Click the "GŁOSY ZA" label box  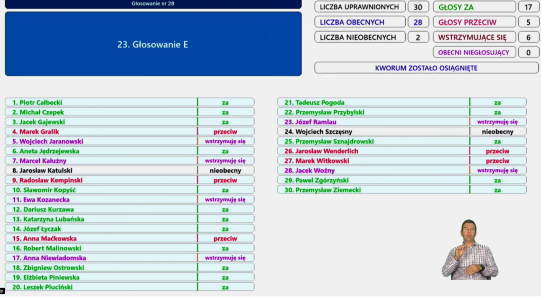pyautogui.click(x=474, y=7)
